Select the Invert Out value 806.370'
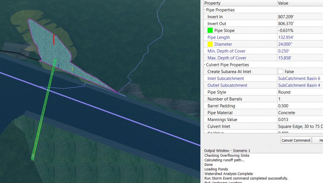The width and height of the screenshot is (323, 183). coord(286,23)
